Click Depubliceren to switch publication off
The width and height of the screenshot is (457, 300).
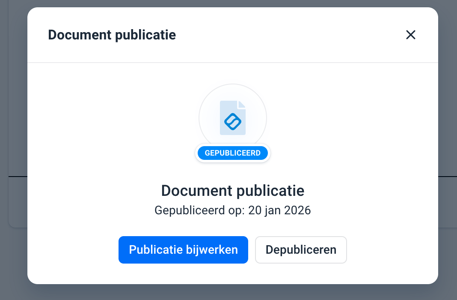(x=301, y=249)
